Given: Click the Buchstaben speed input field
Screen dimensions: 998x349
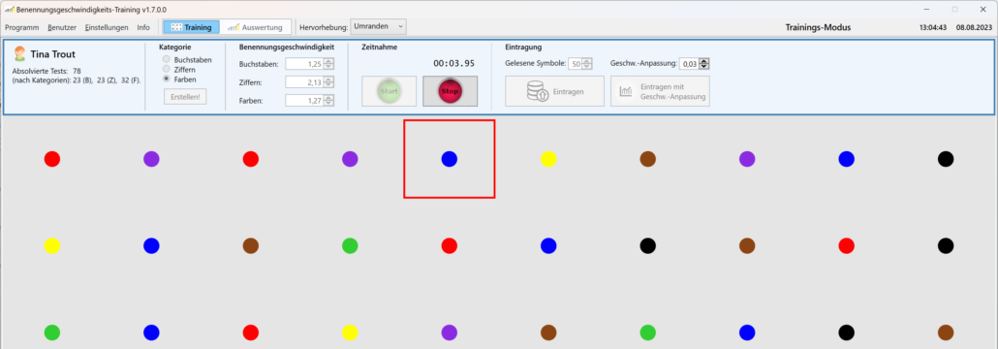Looking at the screenshot, I should pyautogui.click(x=304, y=64).
